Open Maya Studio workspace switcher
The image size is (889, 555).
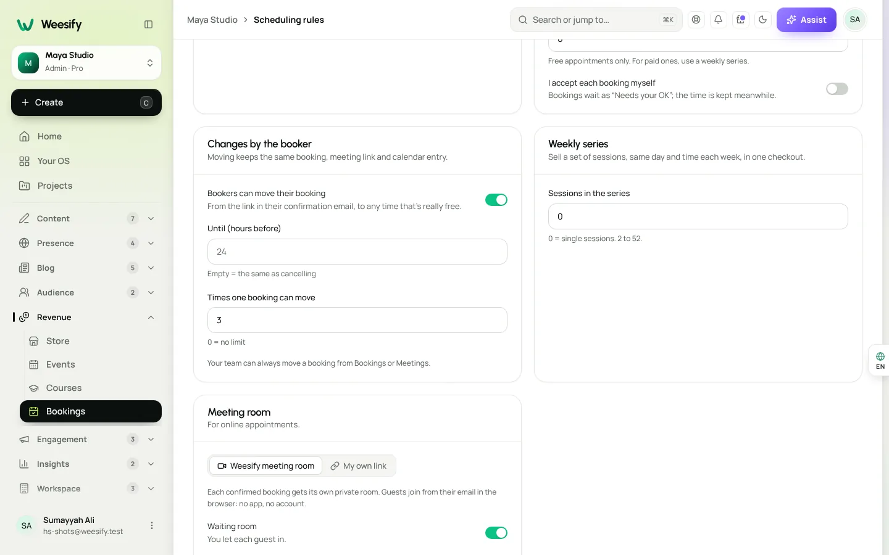[x=86, y=63]
